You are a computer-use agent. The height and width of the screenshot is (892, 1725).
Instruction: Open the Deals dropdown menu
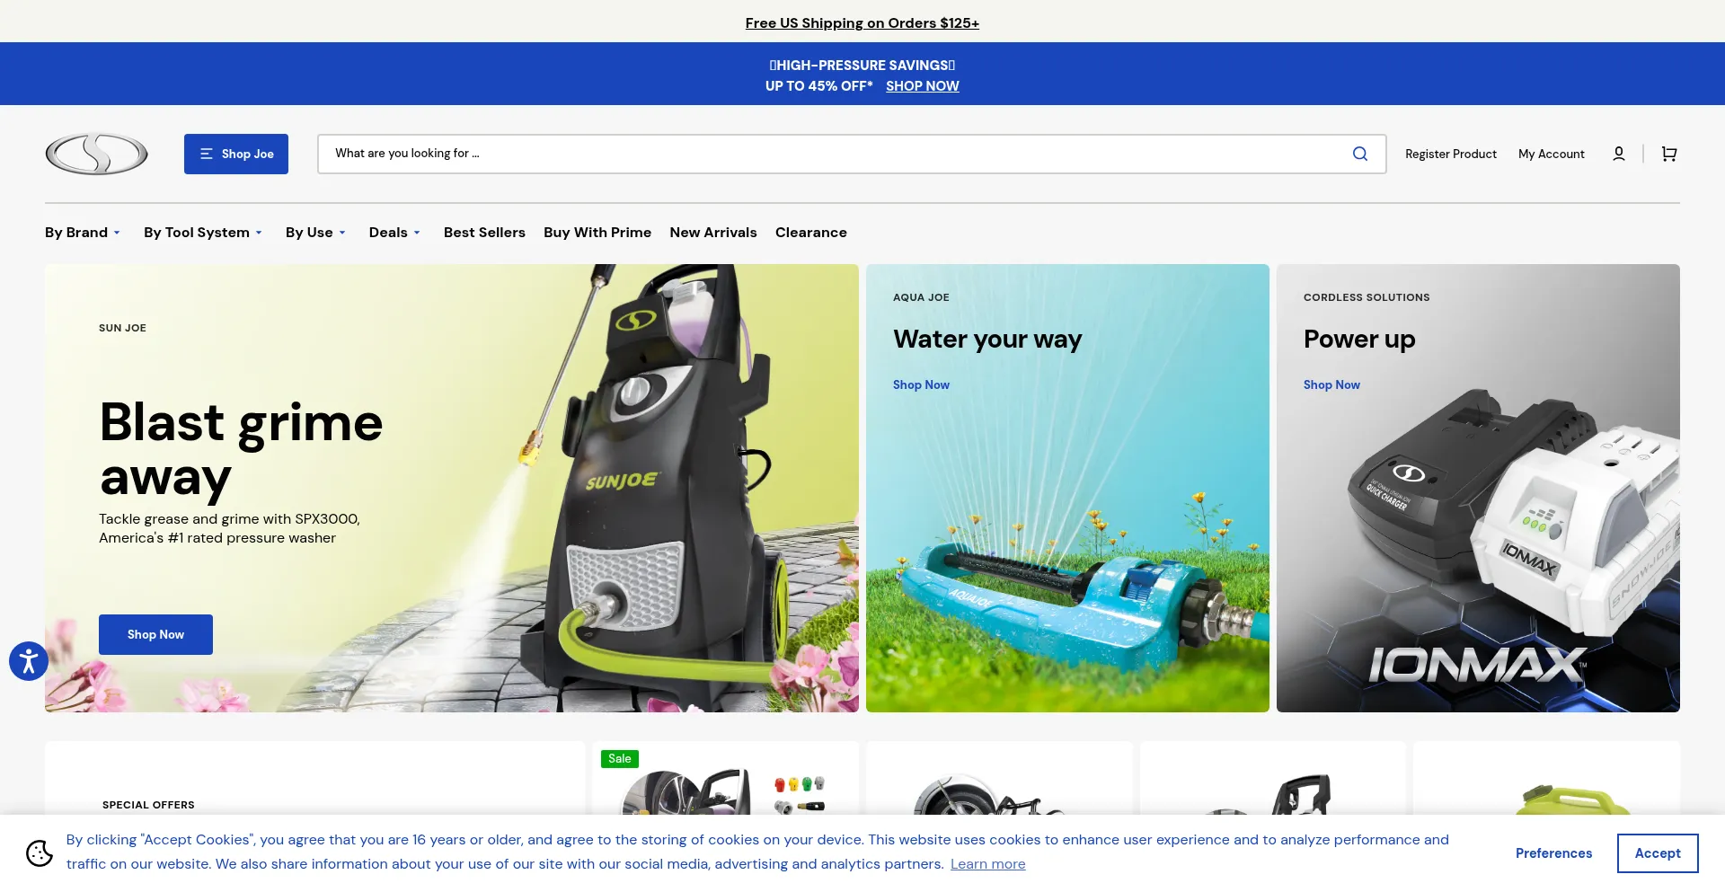[x=394, y=233]
